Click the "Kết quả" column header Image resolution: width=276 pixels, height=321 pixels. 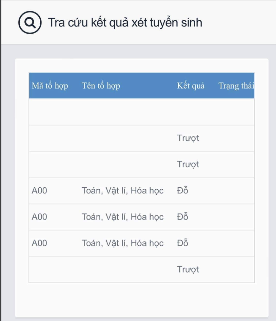point(191,86)
